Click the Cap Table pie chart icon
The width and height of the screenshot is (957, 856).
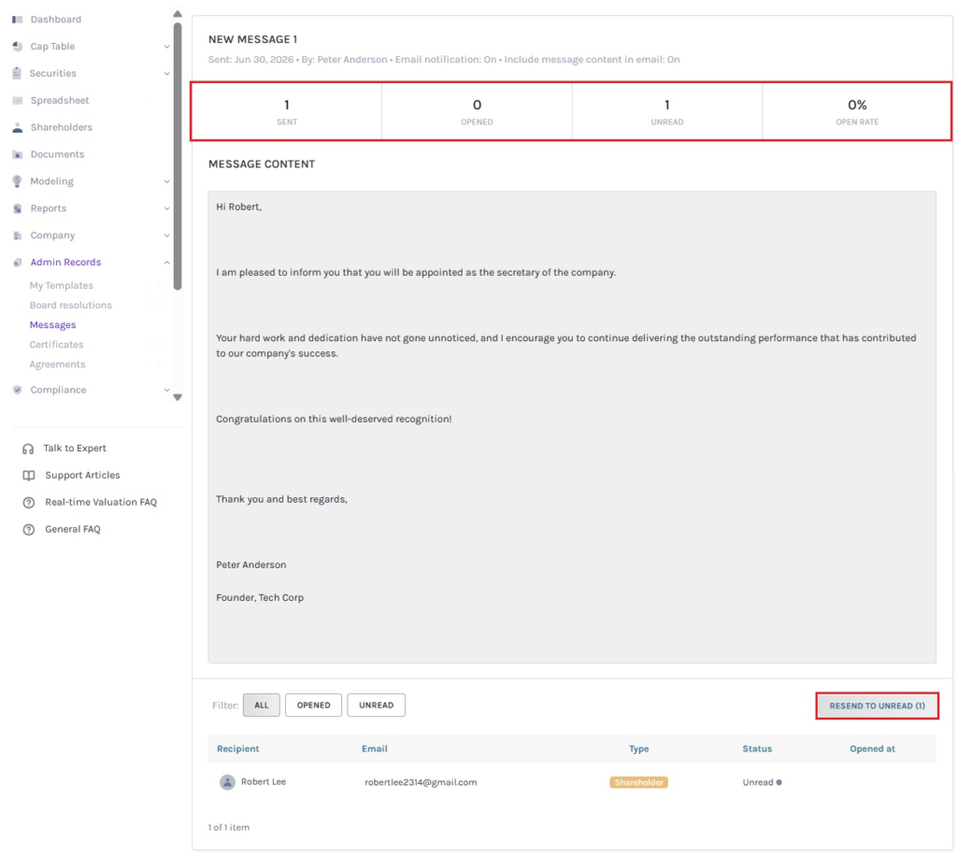[x=17, y=47]
